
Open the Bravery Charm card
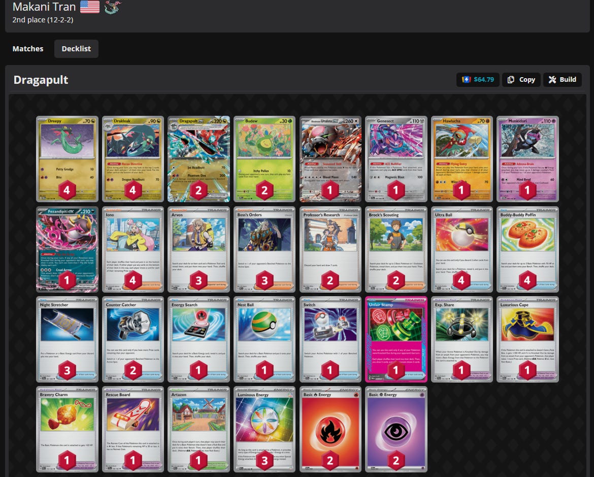(x=67, y=429)
